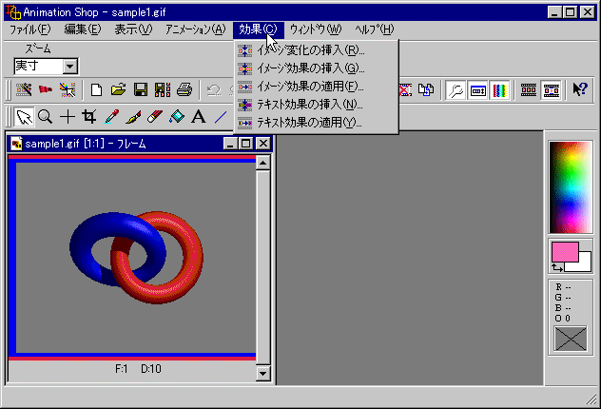Maximize the sample1.gif frame window
Viewport: 601px width, 409px height.
245,144
